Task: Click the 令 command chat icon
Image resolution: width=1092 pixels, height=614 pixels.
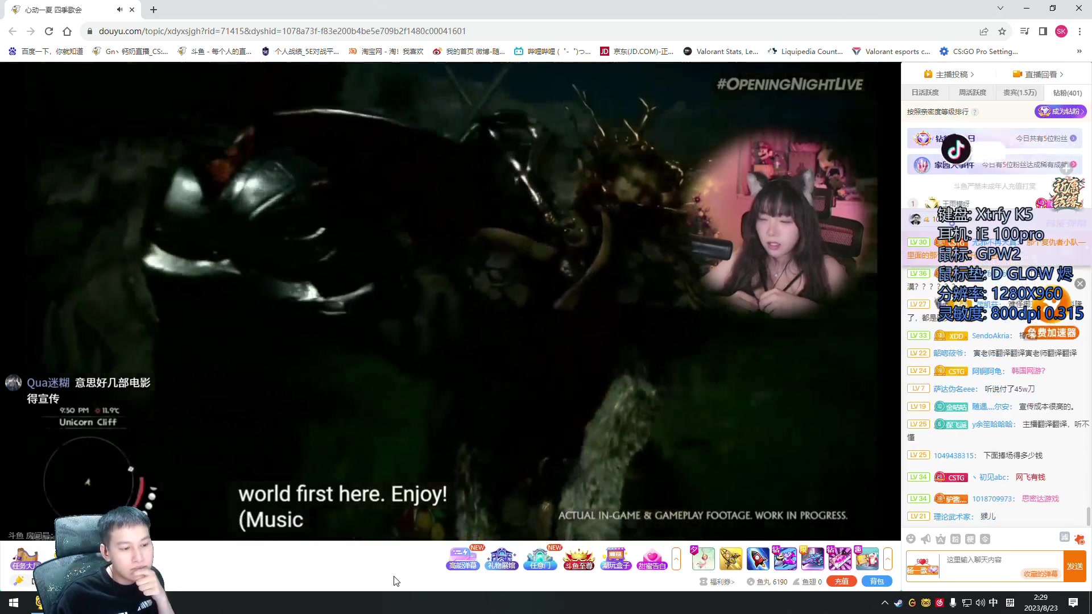Action: (985, 539)
